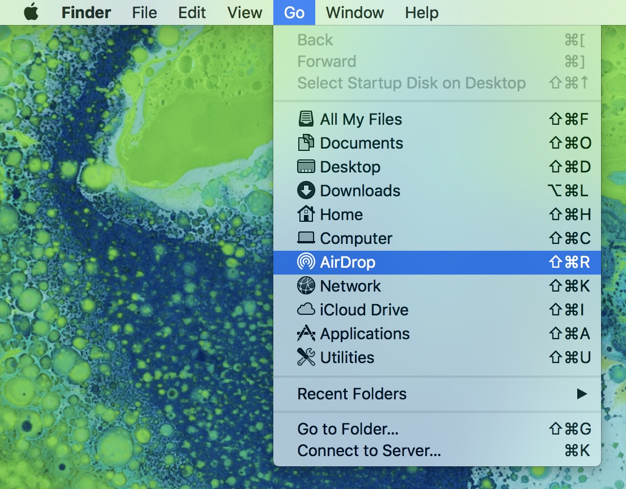Open the View menu

tap(244, 12)
